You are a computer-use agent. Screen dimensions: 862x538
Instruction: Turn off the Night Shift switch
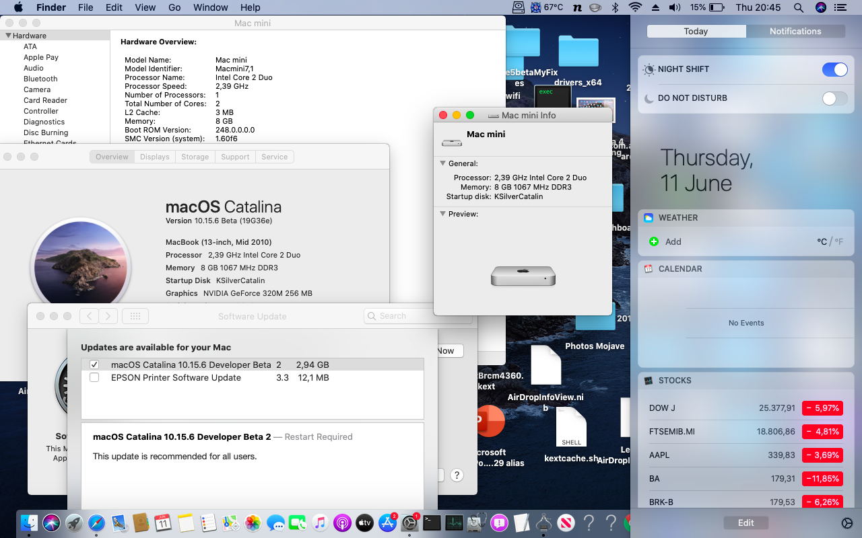(835, 69)
